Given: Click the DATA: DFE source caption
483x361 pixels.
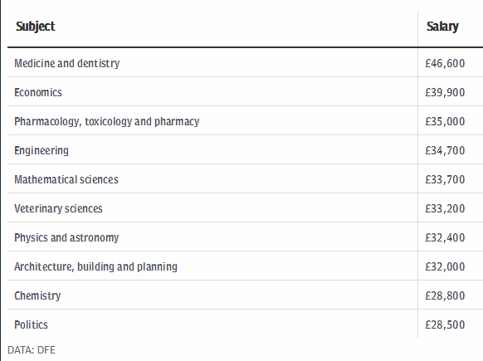Looking at the screenshot, I should [x=32, y=350].
